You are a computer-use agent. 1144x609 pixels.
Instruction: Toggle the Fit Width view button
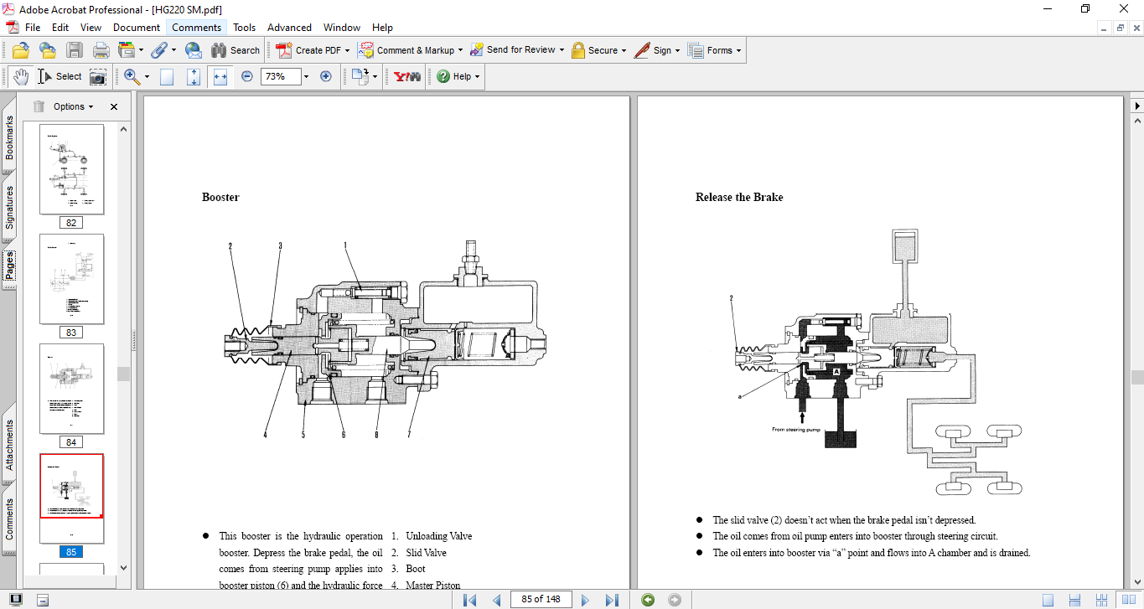tap(220, 76)
